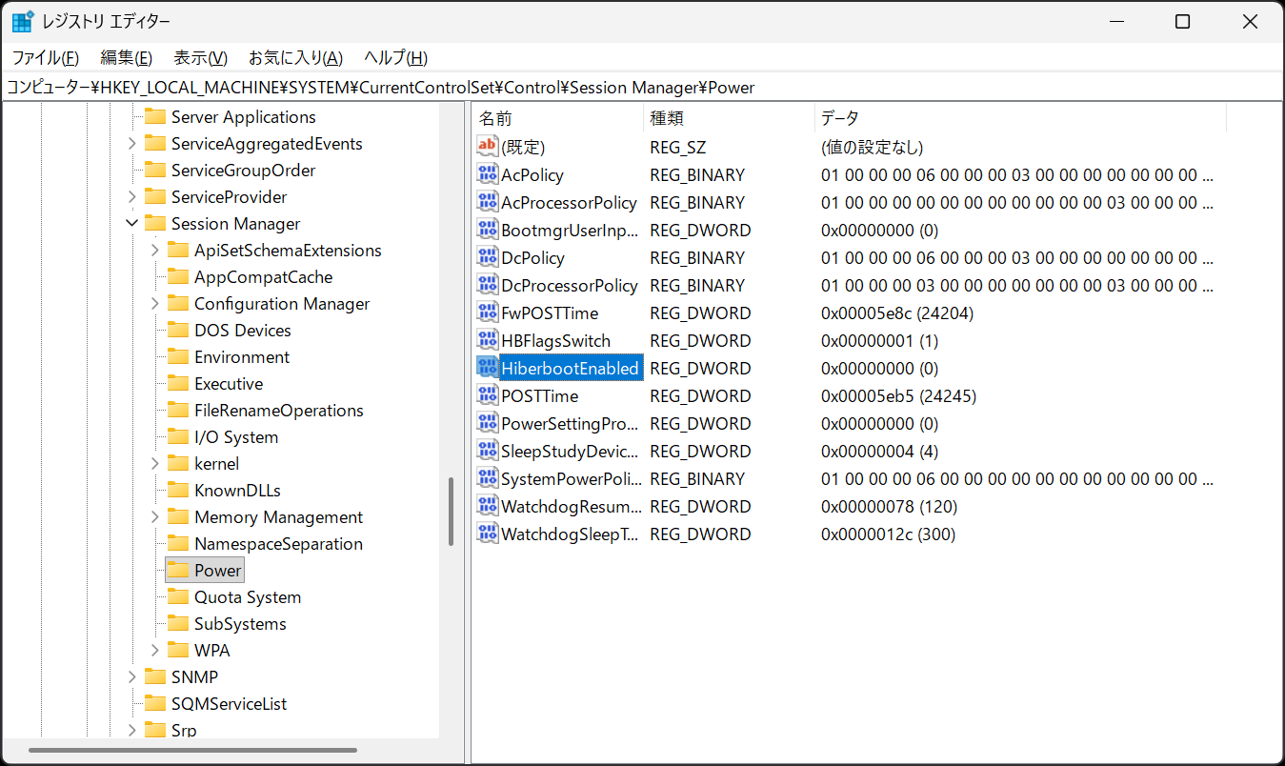1285x766 pixels.
Task: Click the binary icon beside SystemPowerPoli...
Action: coord(486,478)
